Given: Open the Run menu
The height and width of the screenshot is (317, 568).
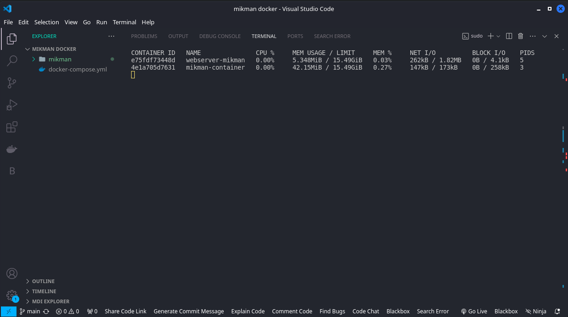Looking at the screenshot, I should click(102, 22).
